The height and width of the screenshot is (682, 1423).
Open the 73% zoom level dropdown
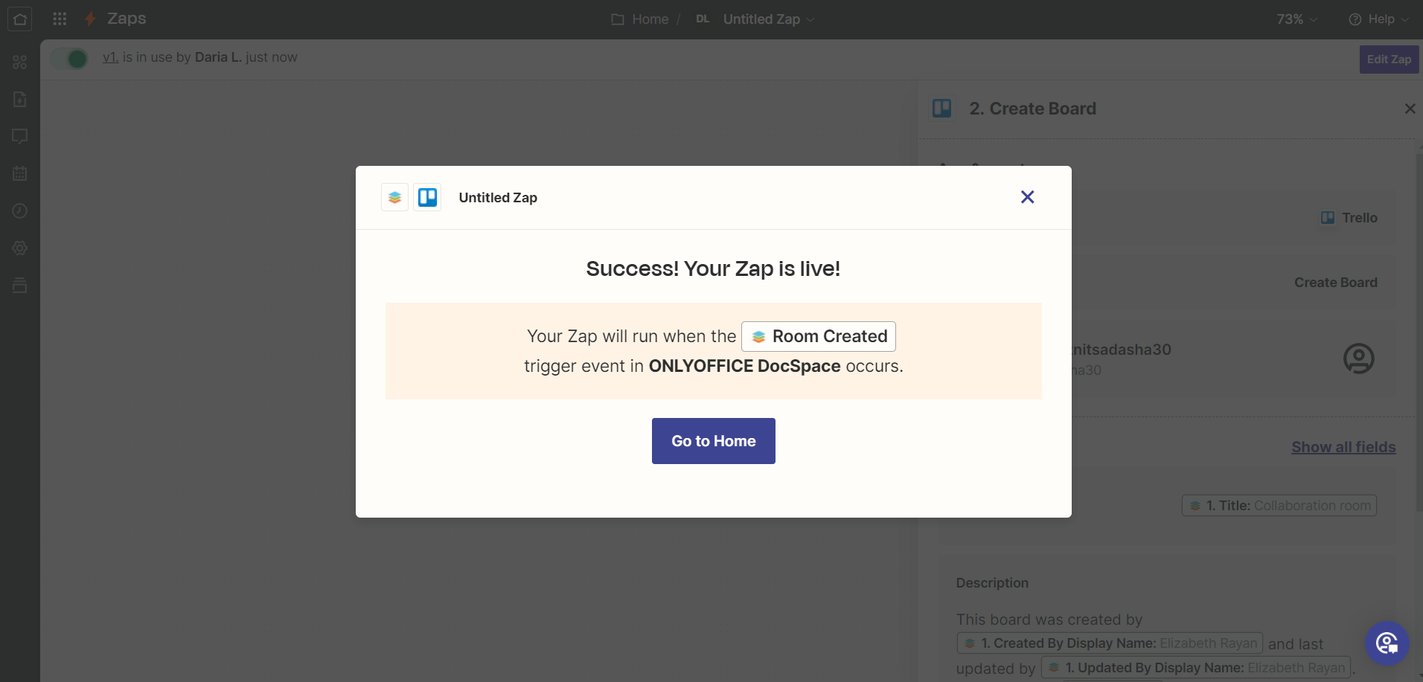(x=1296, y=19)
